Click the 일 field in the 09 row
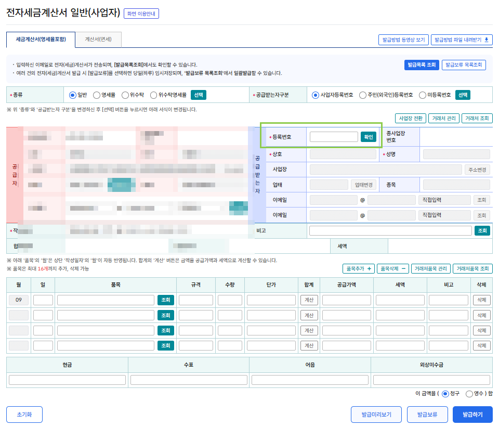 43,300
